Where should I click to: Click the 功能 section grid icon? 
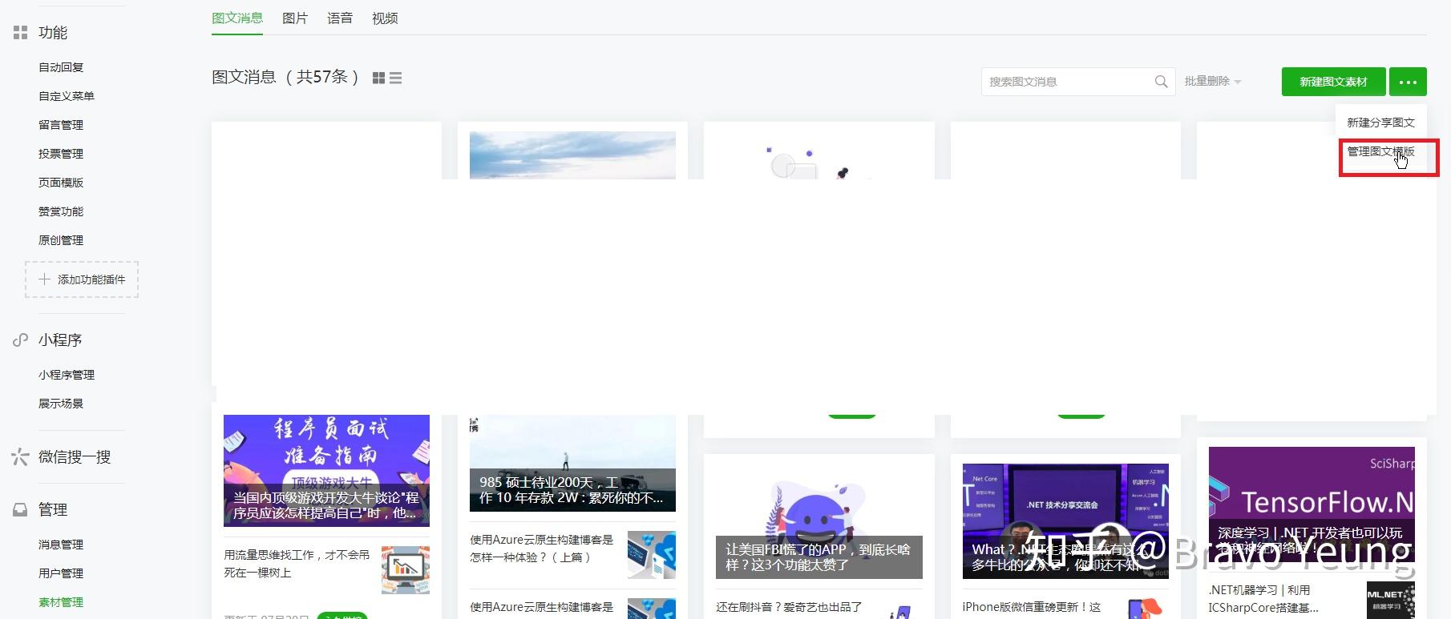[x=20, y=33]
